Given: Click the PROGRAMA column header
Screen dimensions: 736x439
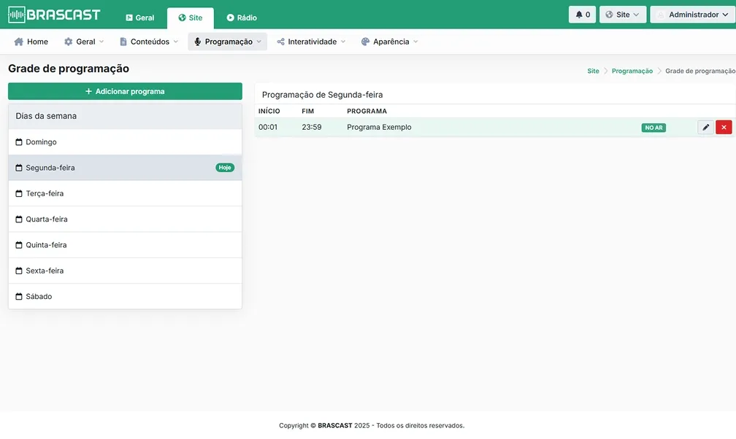Looking at the screenshot, I should (x=367, y=111).
